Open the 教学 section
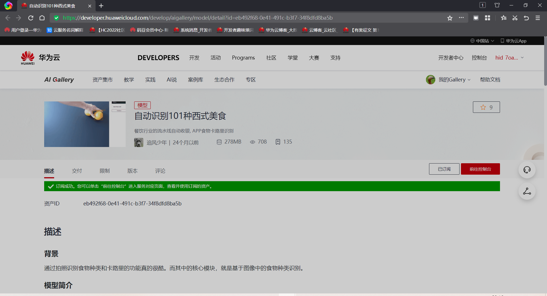 pyautogui.click(x=129, y=80)
